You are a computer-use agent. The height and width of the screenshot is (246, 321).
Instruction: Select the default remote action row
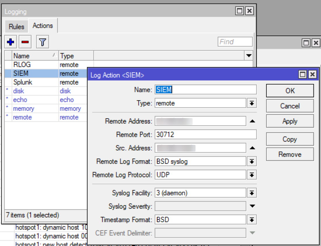pos(46,117)
